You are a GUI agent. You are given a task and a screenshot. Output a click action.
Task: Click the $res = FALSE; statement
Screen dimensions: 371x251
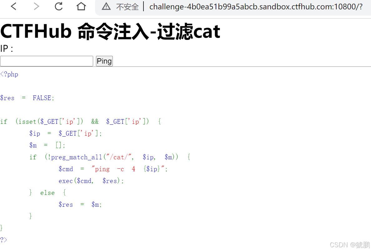click(27, 98)
